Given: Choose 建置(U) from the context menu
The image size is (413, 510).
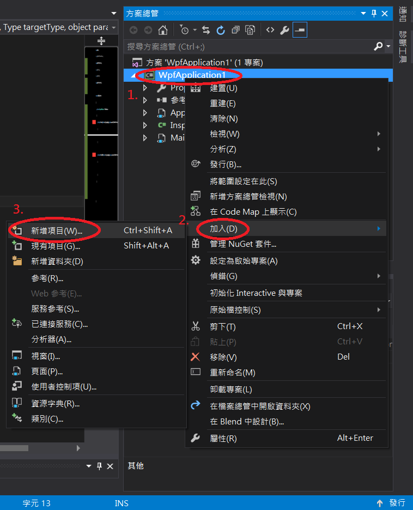Looking at the screenshot, I should 287,88.
